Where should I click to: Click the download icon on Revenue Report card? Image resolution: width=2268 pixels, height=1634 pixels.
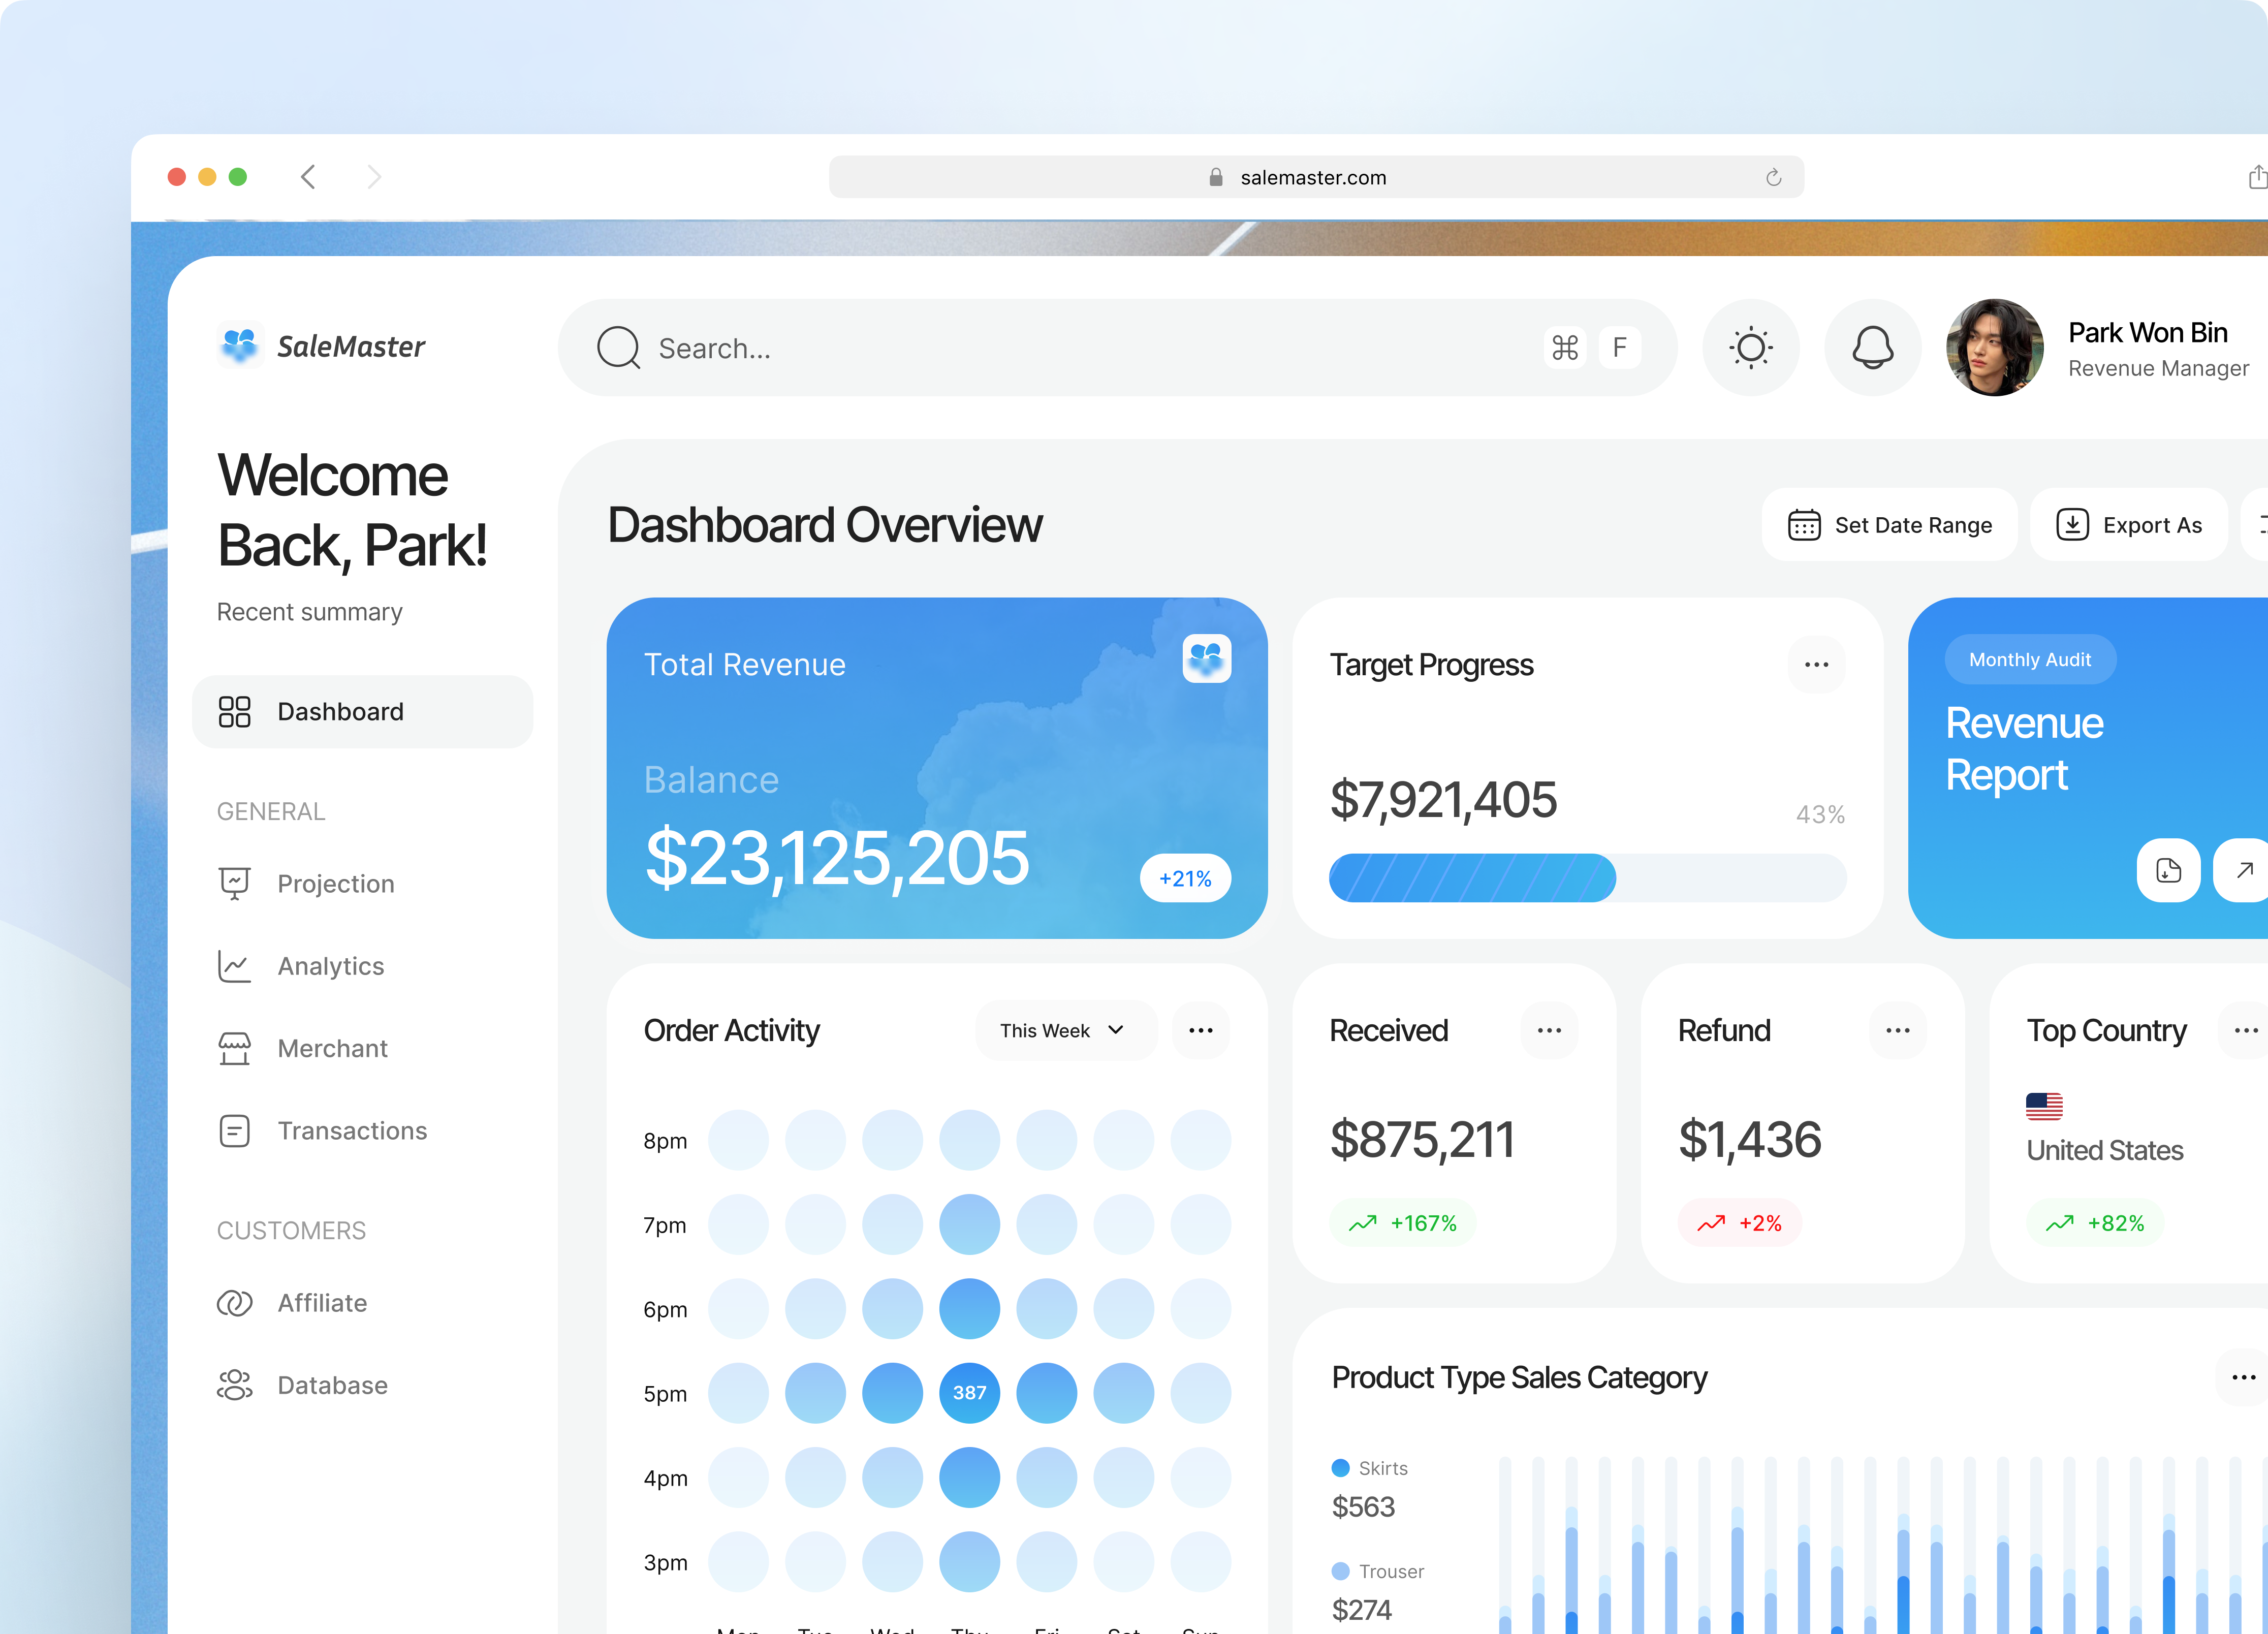point(2168,871)
